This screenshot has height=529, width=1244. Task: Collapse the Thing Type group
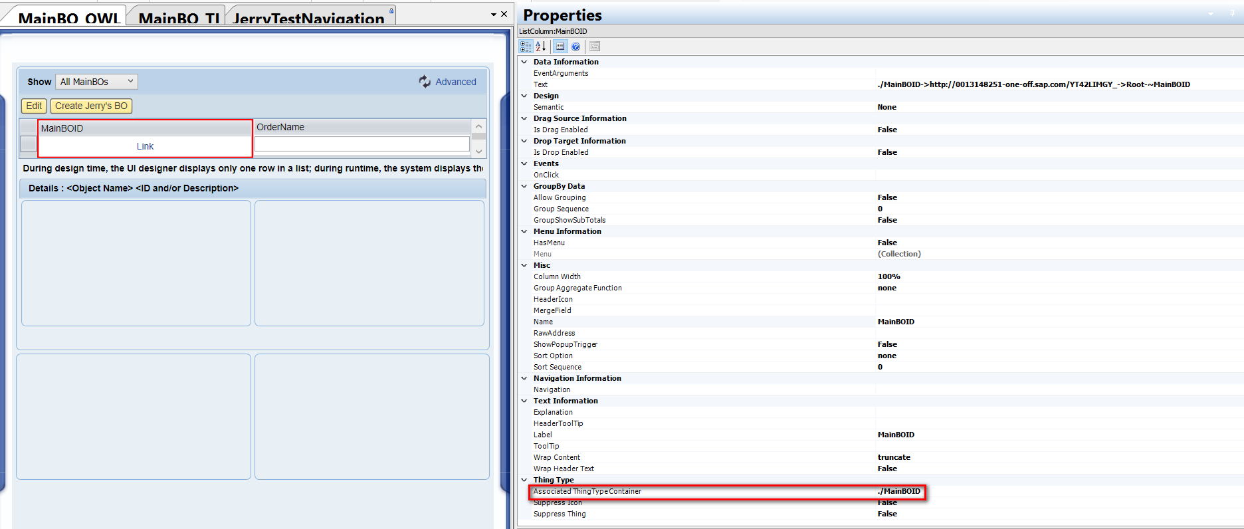pos(524,480)
